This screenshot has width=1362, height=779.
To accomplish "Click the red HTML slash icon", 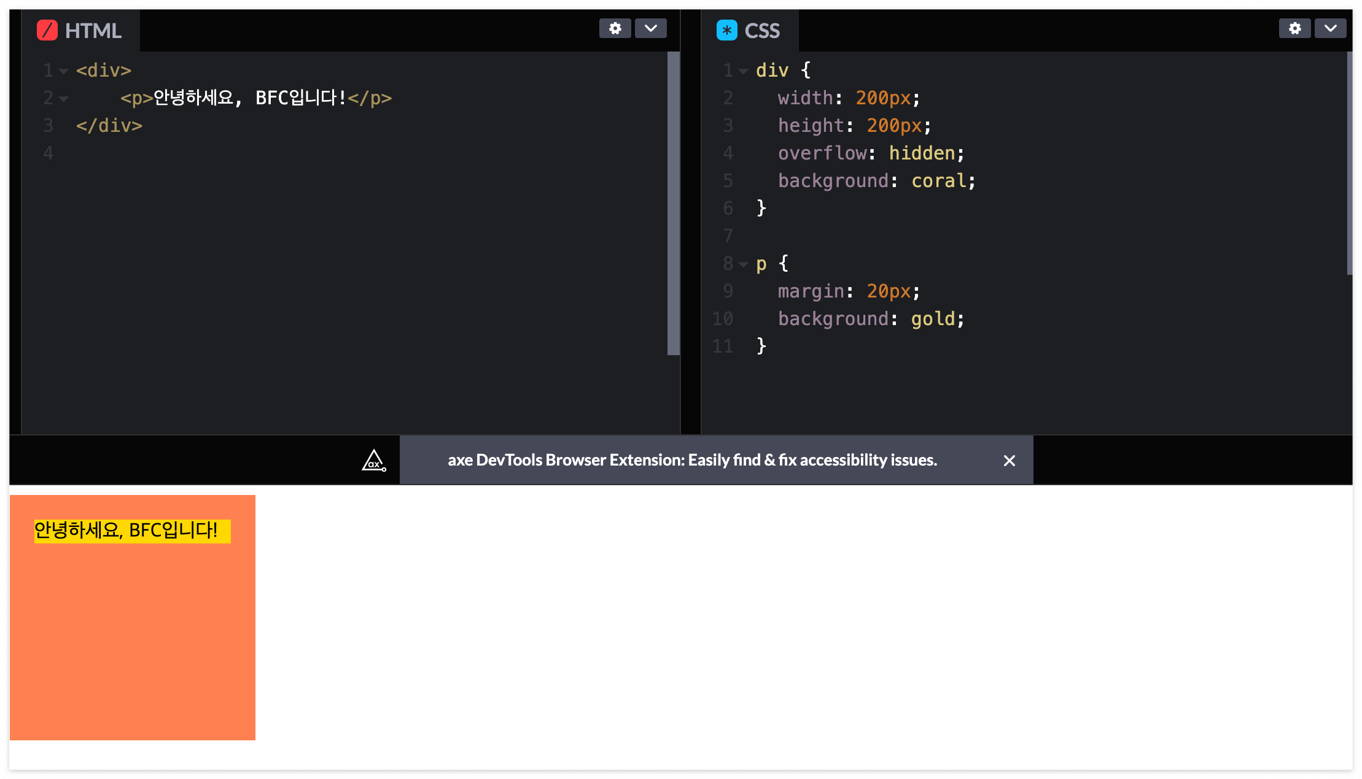I will pos(47,30).
